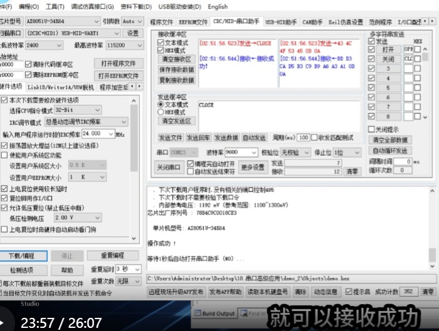
Task: Click the 周期(ms) 100 input field
Action: pyautogui.click(x=304, y=138)
